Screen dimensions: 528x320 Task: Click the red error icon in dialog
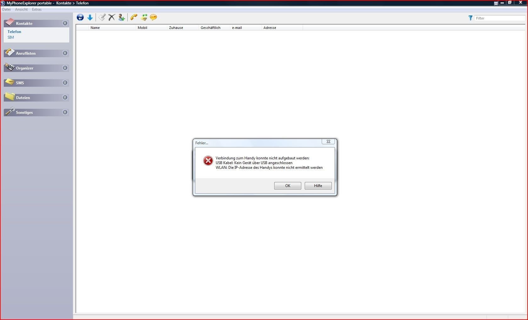point(208,161)
